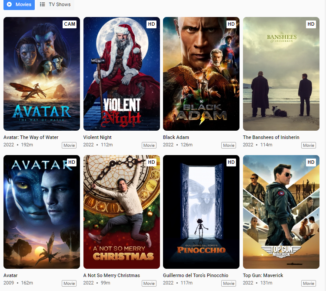
Task: Switch to the TV Shows tab
Action: 55,5
